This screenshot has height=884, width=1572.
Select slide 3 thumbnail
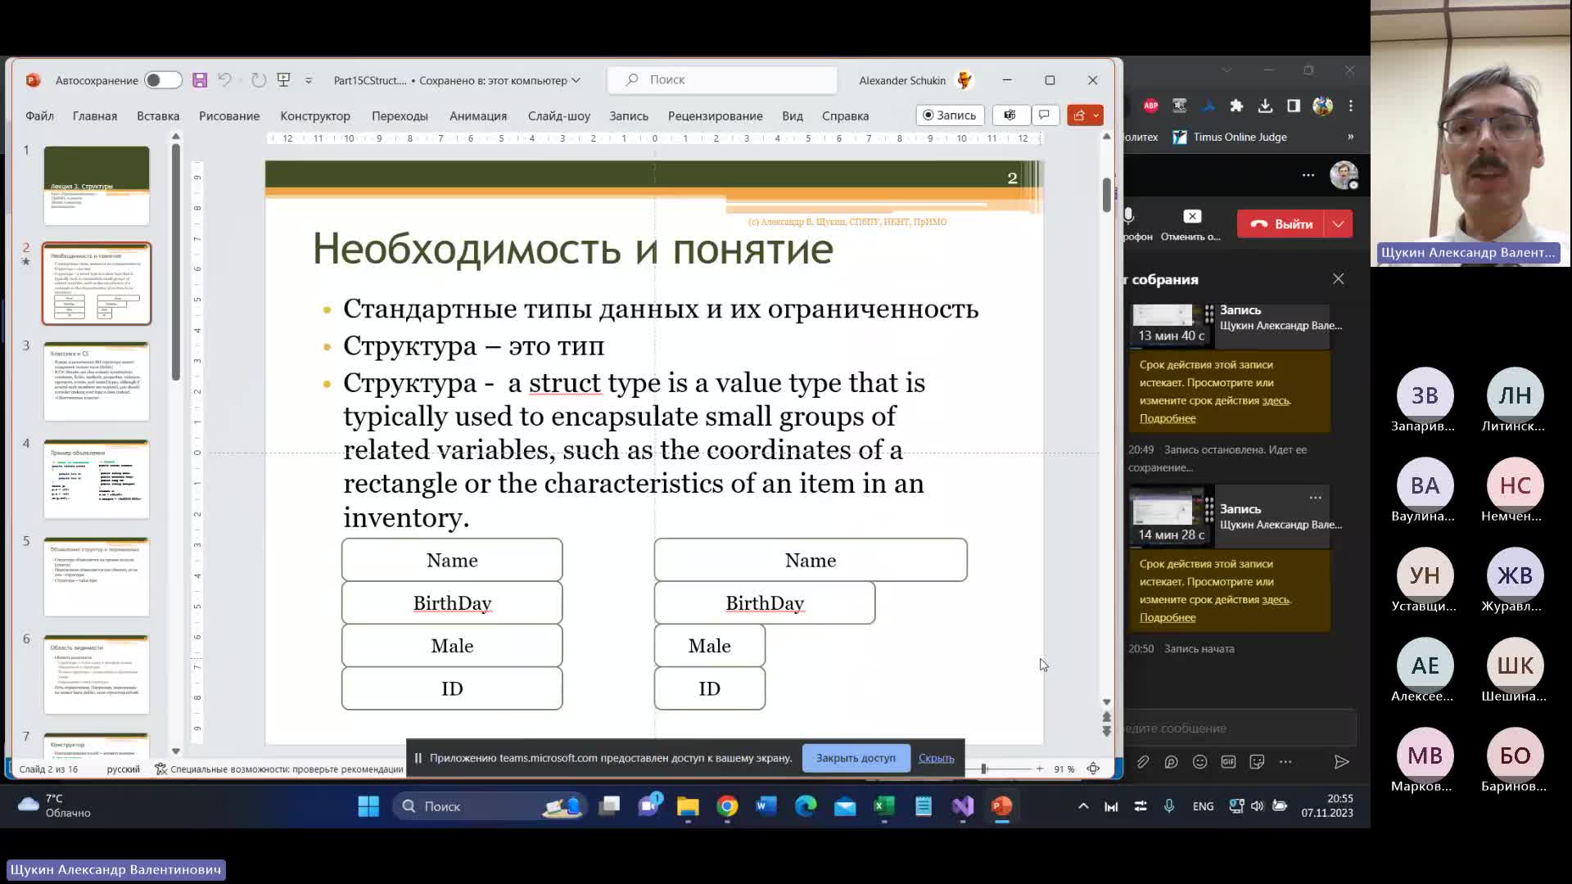97,381
